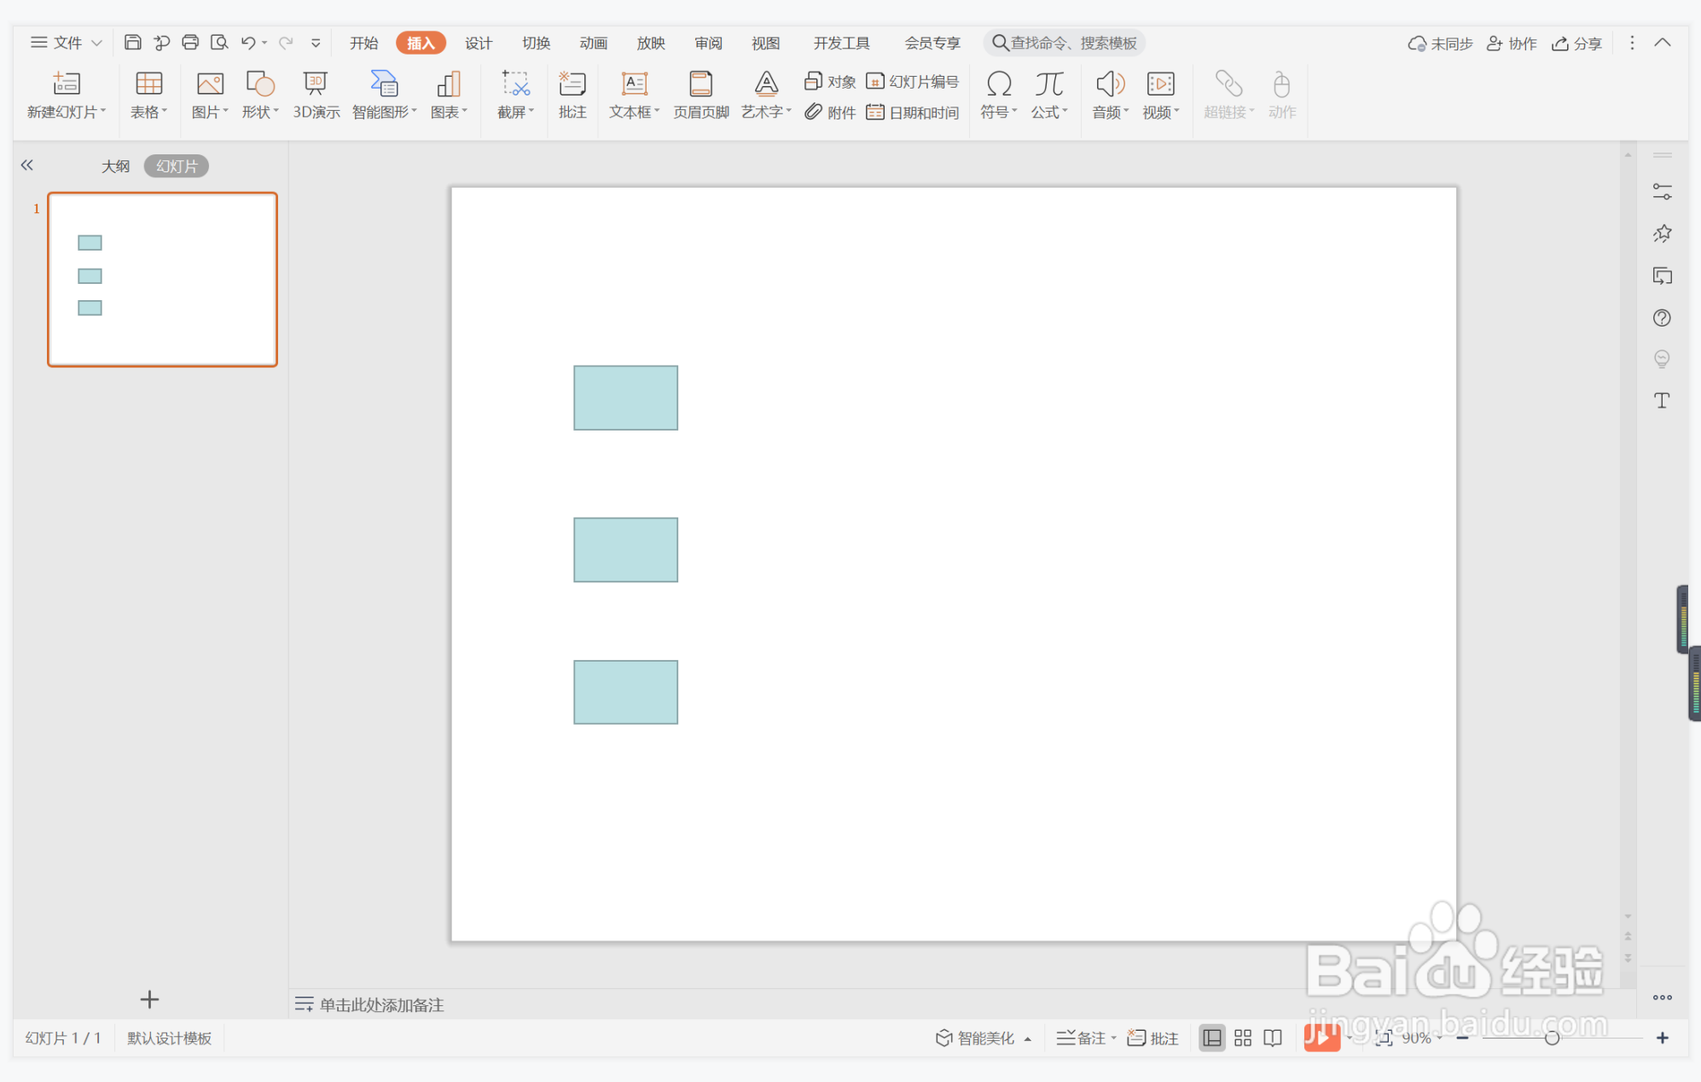The width and height of the screenshot is (1701, 1082).
Task: Click the Table insert icon
Action: coord(148,84)
